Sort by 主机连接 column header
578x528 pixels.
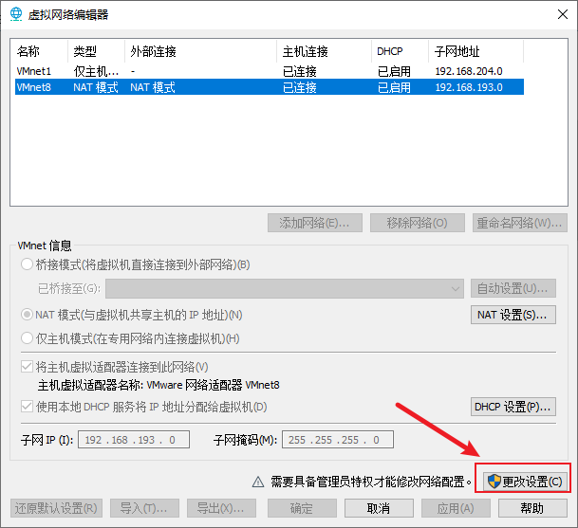[x=324, y=51]
